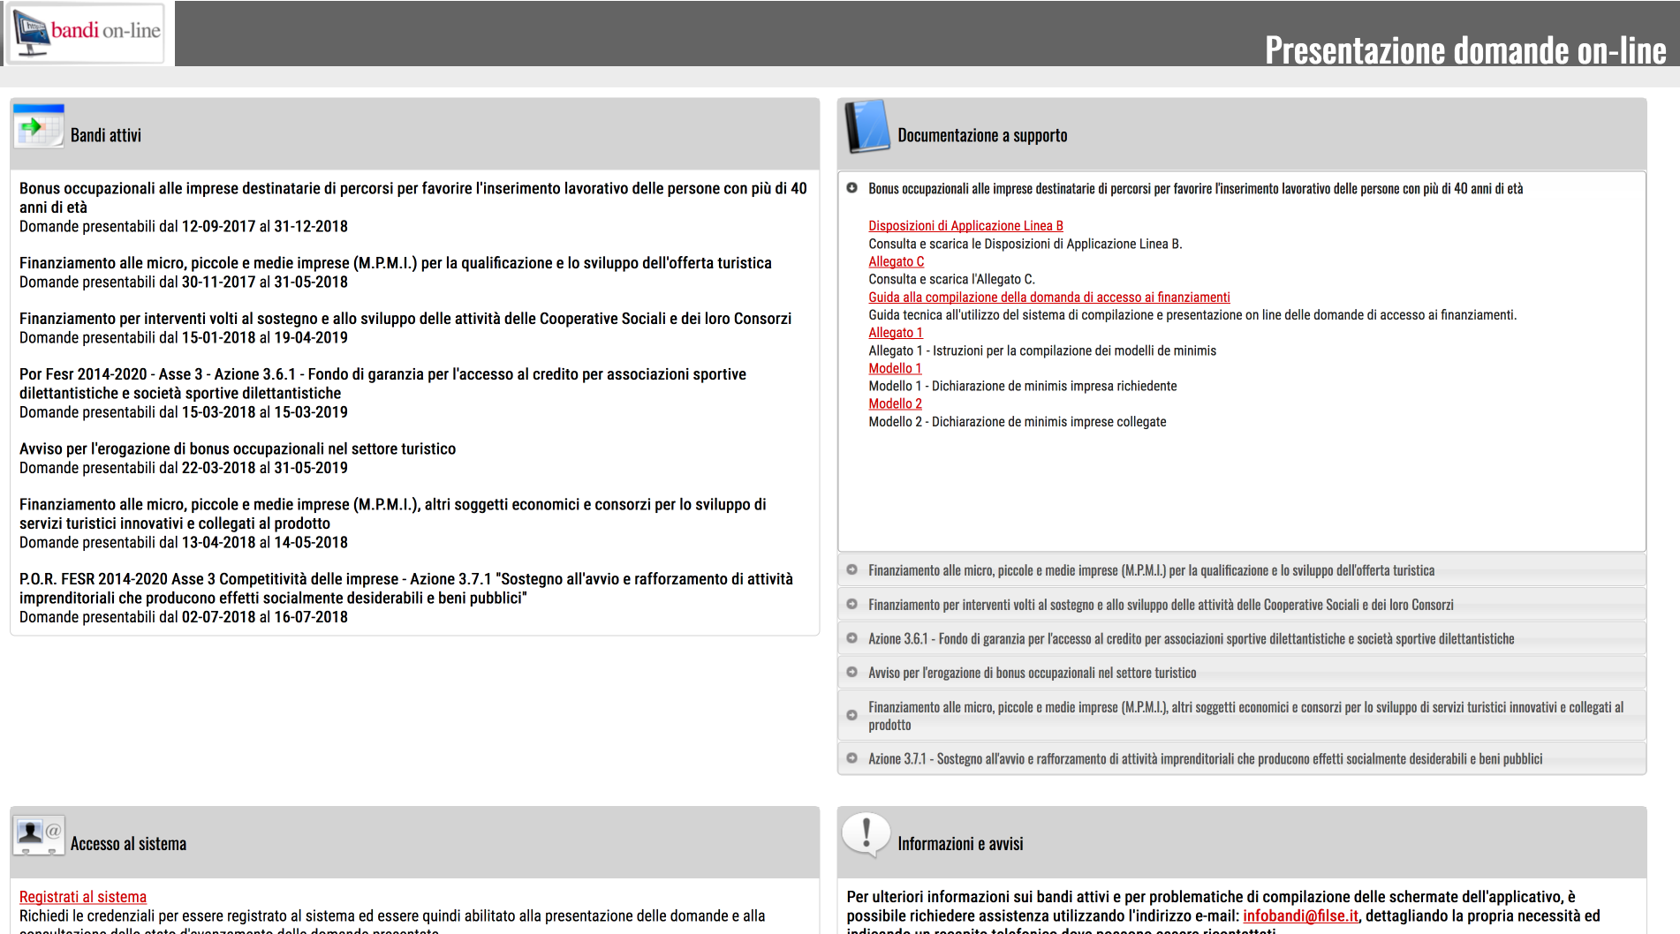
Task: Download the Modello 2 document
Action: pos(895,404)
